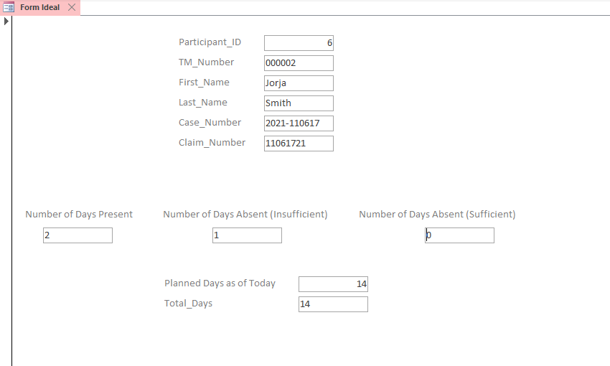Screen dimensions: 610x366
Task: Click the Number of Days Absent (Sufficient) label
Action: (x=437, y=215)
